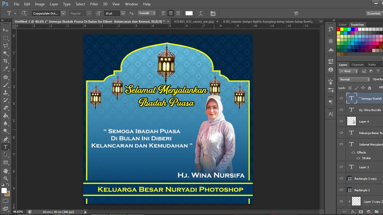This screenshot has height=215, width=383.
Task: Align text right
Action: tap(178, 13)
